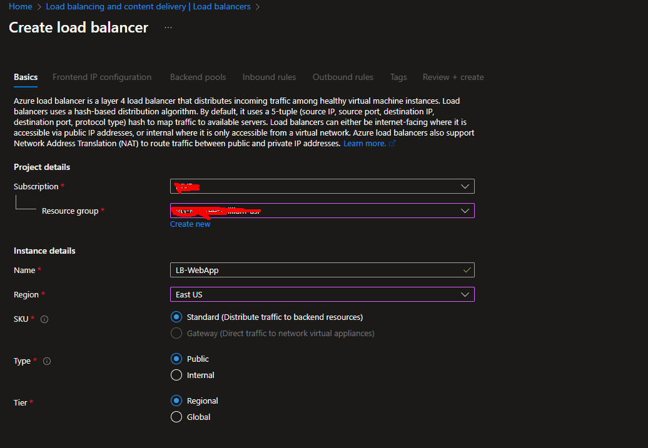Click external link icon after Learn more

coord(392,144)
